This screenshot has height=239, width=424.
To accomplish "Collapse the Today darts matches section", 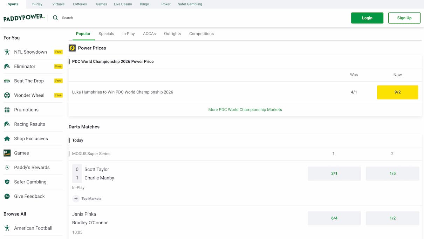I will point(78,140).
